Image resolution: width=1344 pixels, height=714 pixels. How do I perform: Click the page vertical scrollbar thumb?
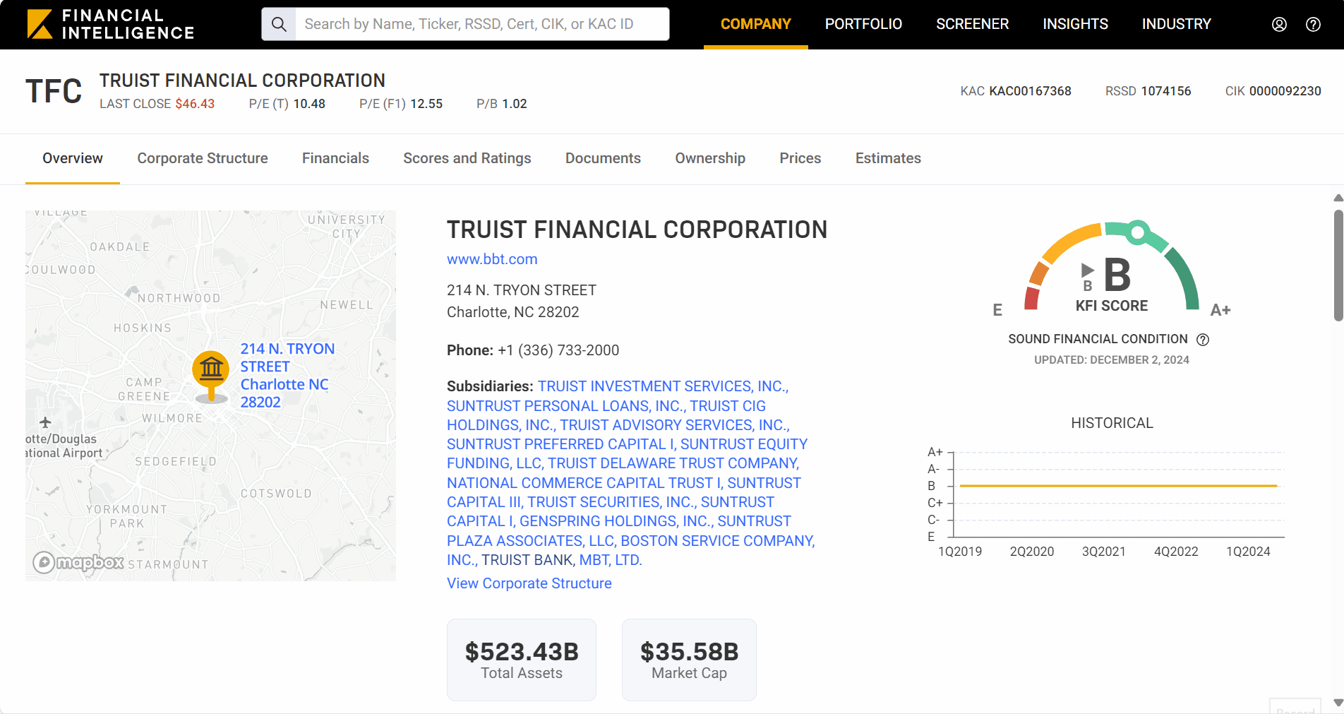[1338, 265]
